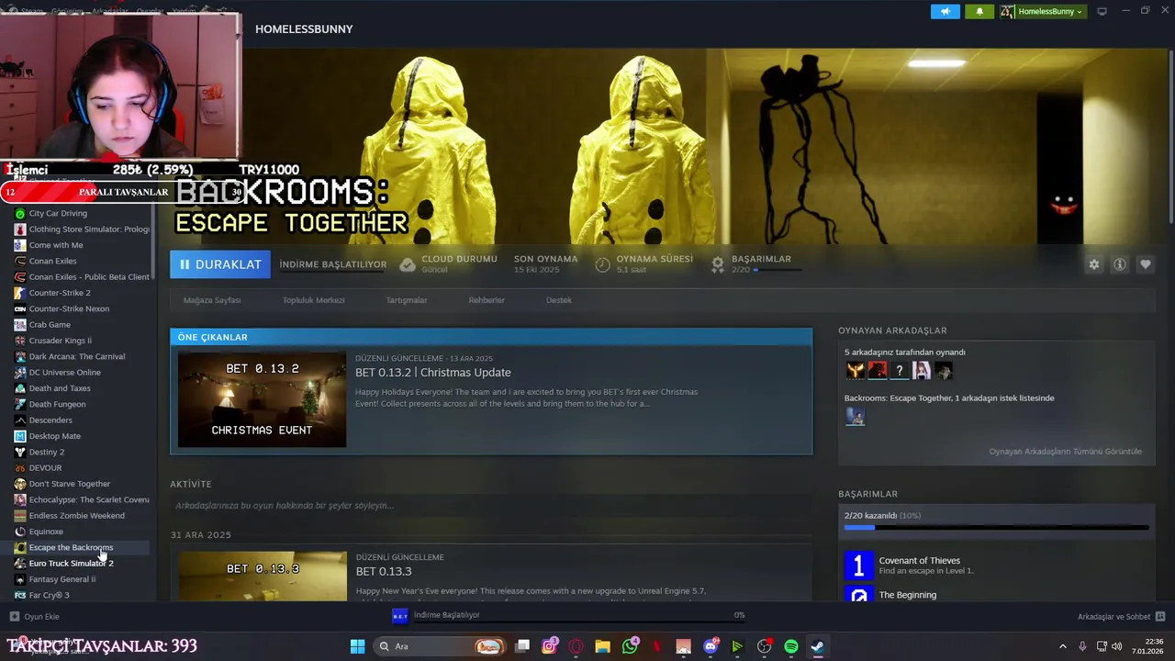
Task: Open Steam notifications bell button
Action: pos(979,11)
